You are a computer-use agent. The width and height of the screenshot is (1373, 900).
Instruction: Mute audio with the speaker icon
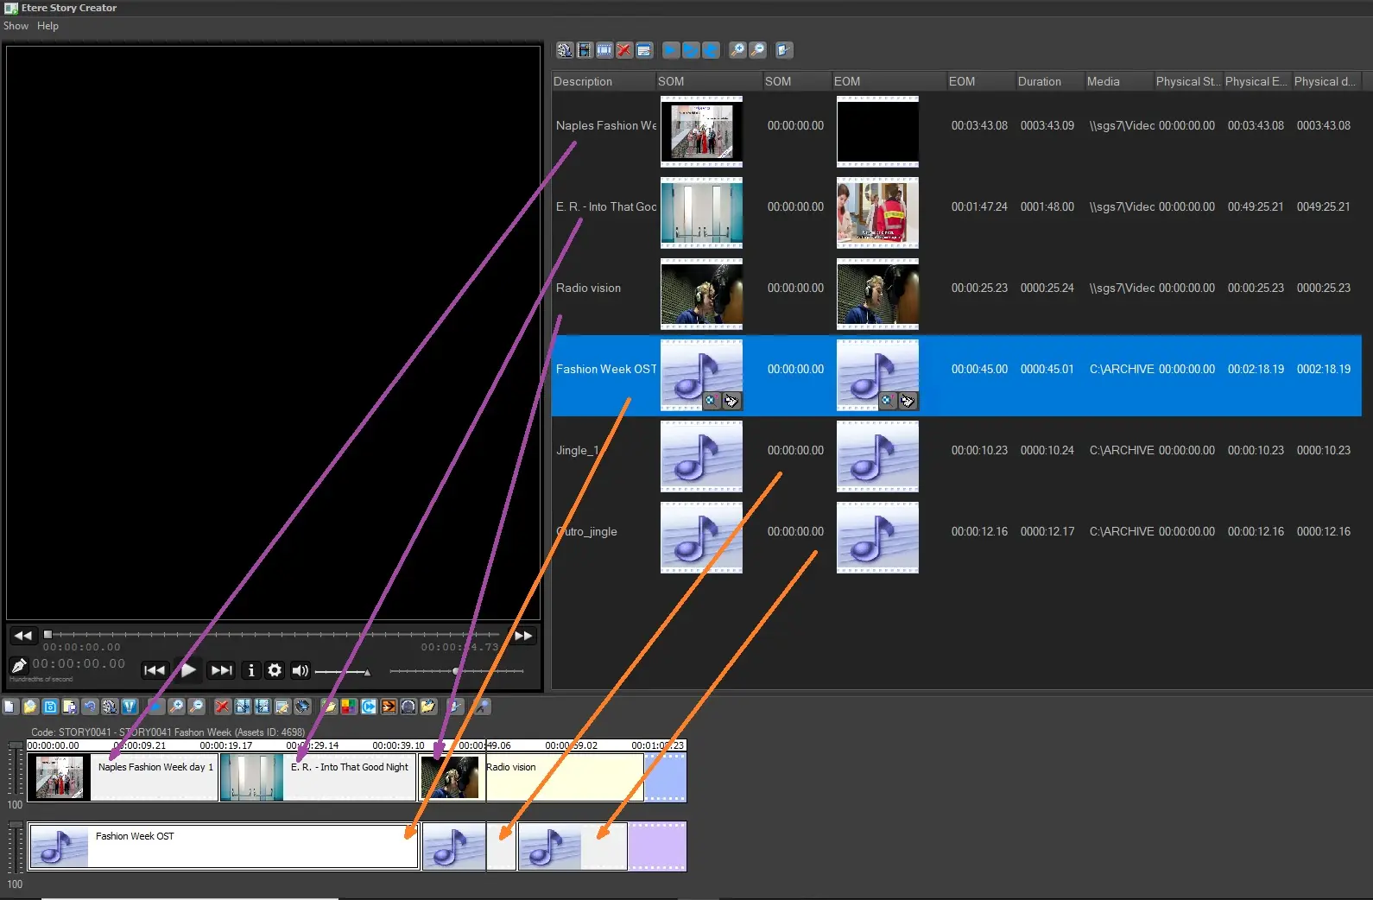coord(300,670)
